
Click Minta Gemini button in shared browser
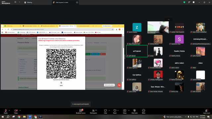107,26
